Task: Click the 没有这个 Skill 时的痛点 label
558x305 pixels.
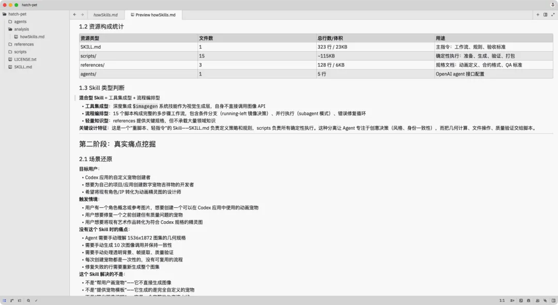Action: (x=104, y=229)
